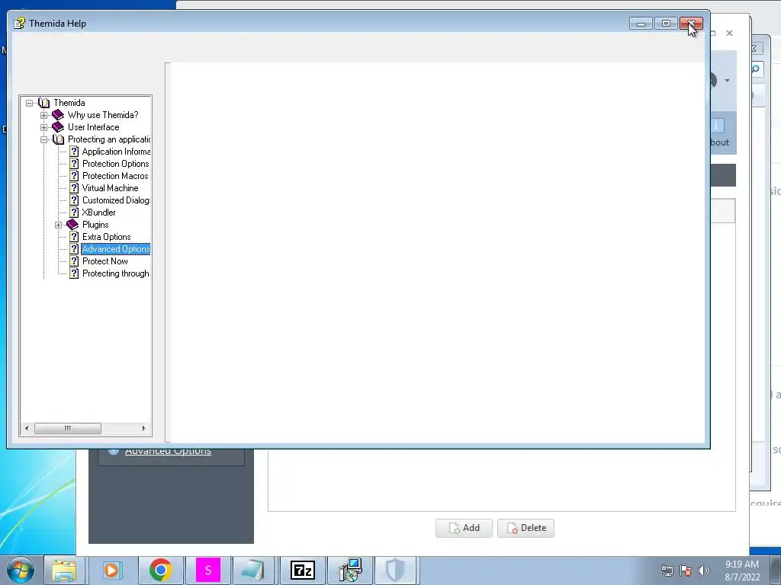Expand the Why use Themida? node

pos(43,116)
